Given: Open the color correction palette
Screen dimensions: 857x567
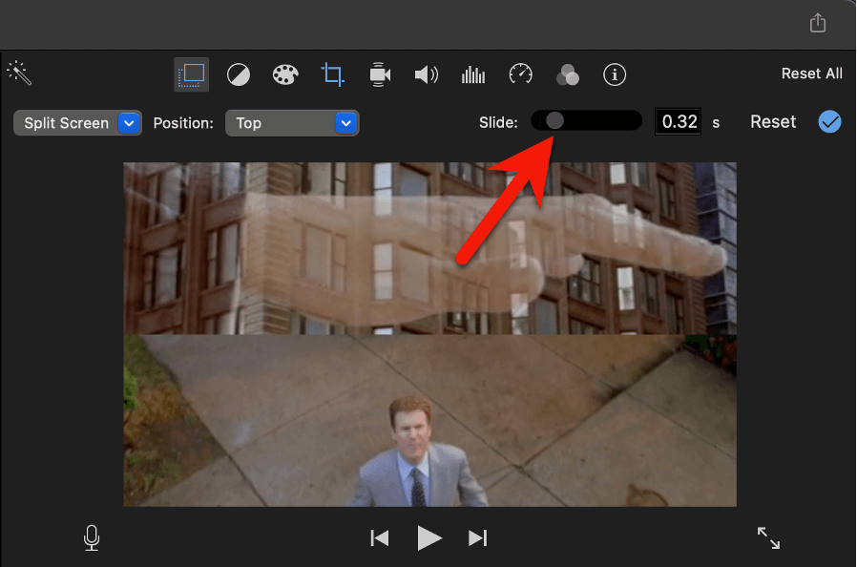Looking at the screenshot, I should 285,74.
